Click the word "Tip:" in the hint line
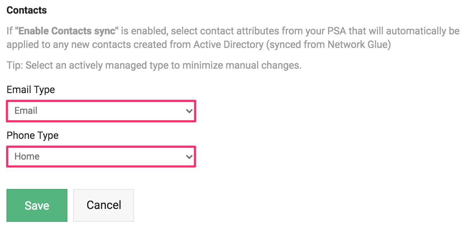Screen dimensions: 464x229 [x=15, y=65]
